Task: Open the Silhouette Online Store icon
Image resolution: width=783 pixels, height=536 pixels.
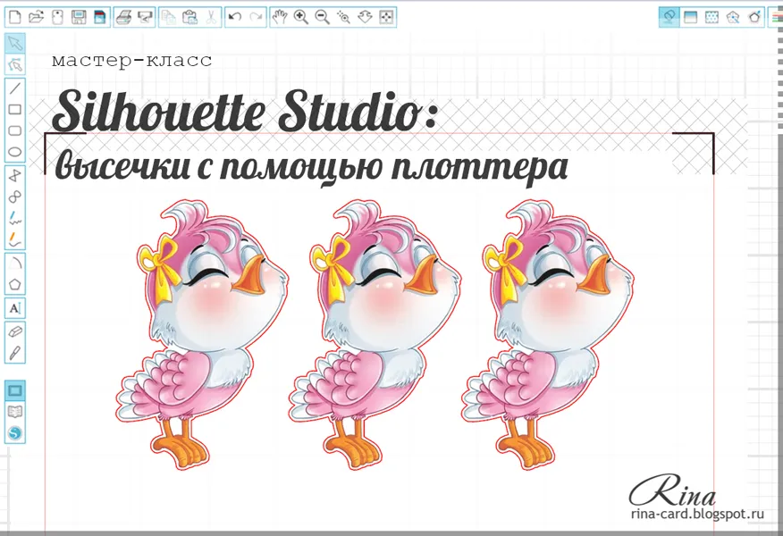Action: (x=15, y=433)
